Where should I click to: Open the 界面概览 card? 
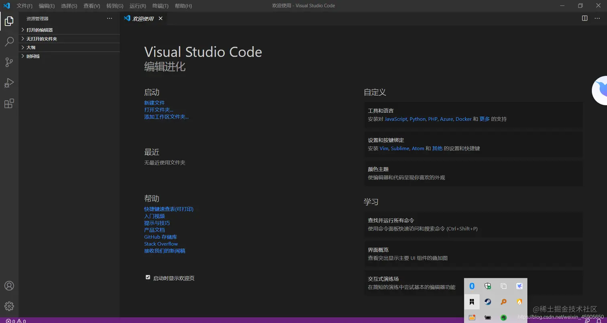(473, 254)
